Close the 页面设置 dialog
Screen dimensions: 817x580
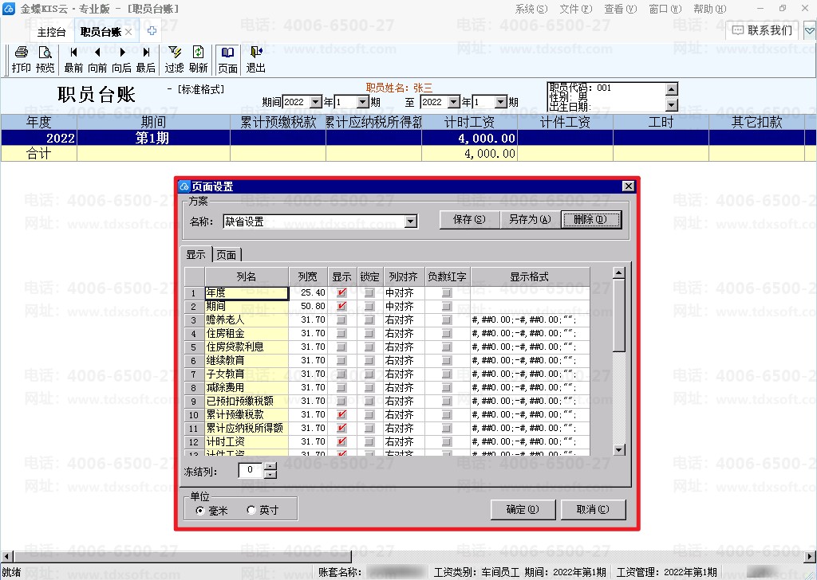pyautogui.click(x=629, y=186)
